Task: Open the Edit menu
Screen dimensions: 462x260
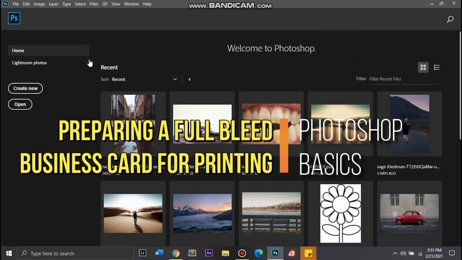Action: (26, 4)
